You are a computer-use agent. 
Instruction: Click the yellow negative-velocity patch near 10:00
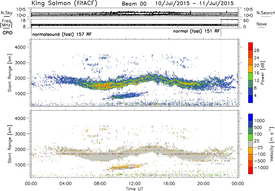[123, 167]
